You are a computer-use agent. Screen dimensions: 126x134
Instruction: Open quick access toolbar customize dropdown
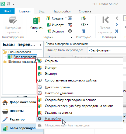[x=13, y=4]
